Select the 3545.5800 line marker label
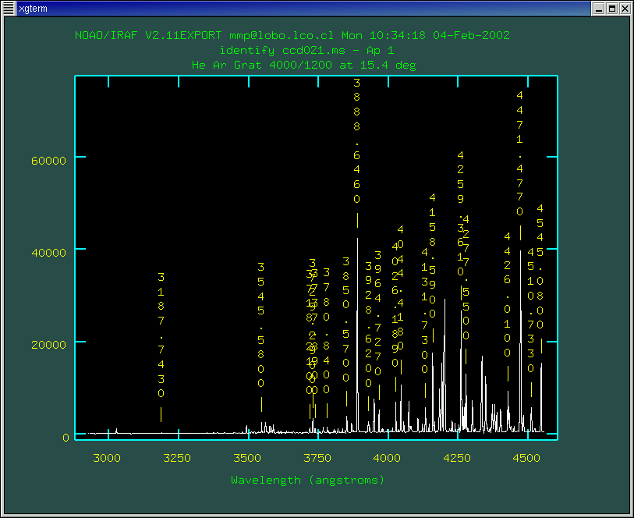634x518 pixels. (x=261, y=325)
